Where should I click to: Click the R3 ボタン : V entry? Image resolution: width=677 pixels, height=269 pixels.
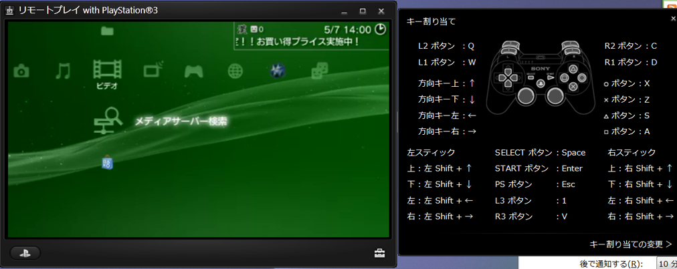click(531, 216)
